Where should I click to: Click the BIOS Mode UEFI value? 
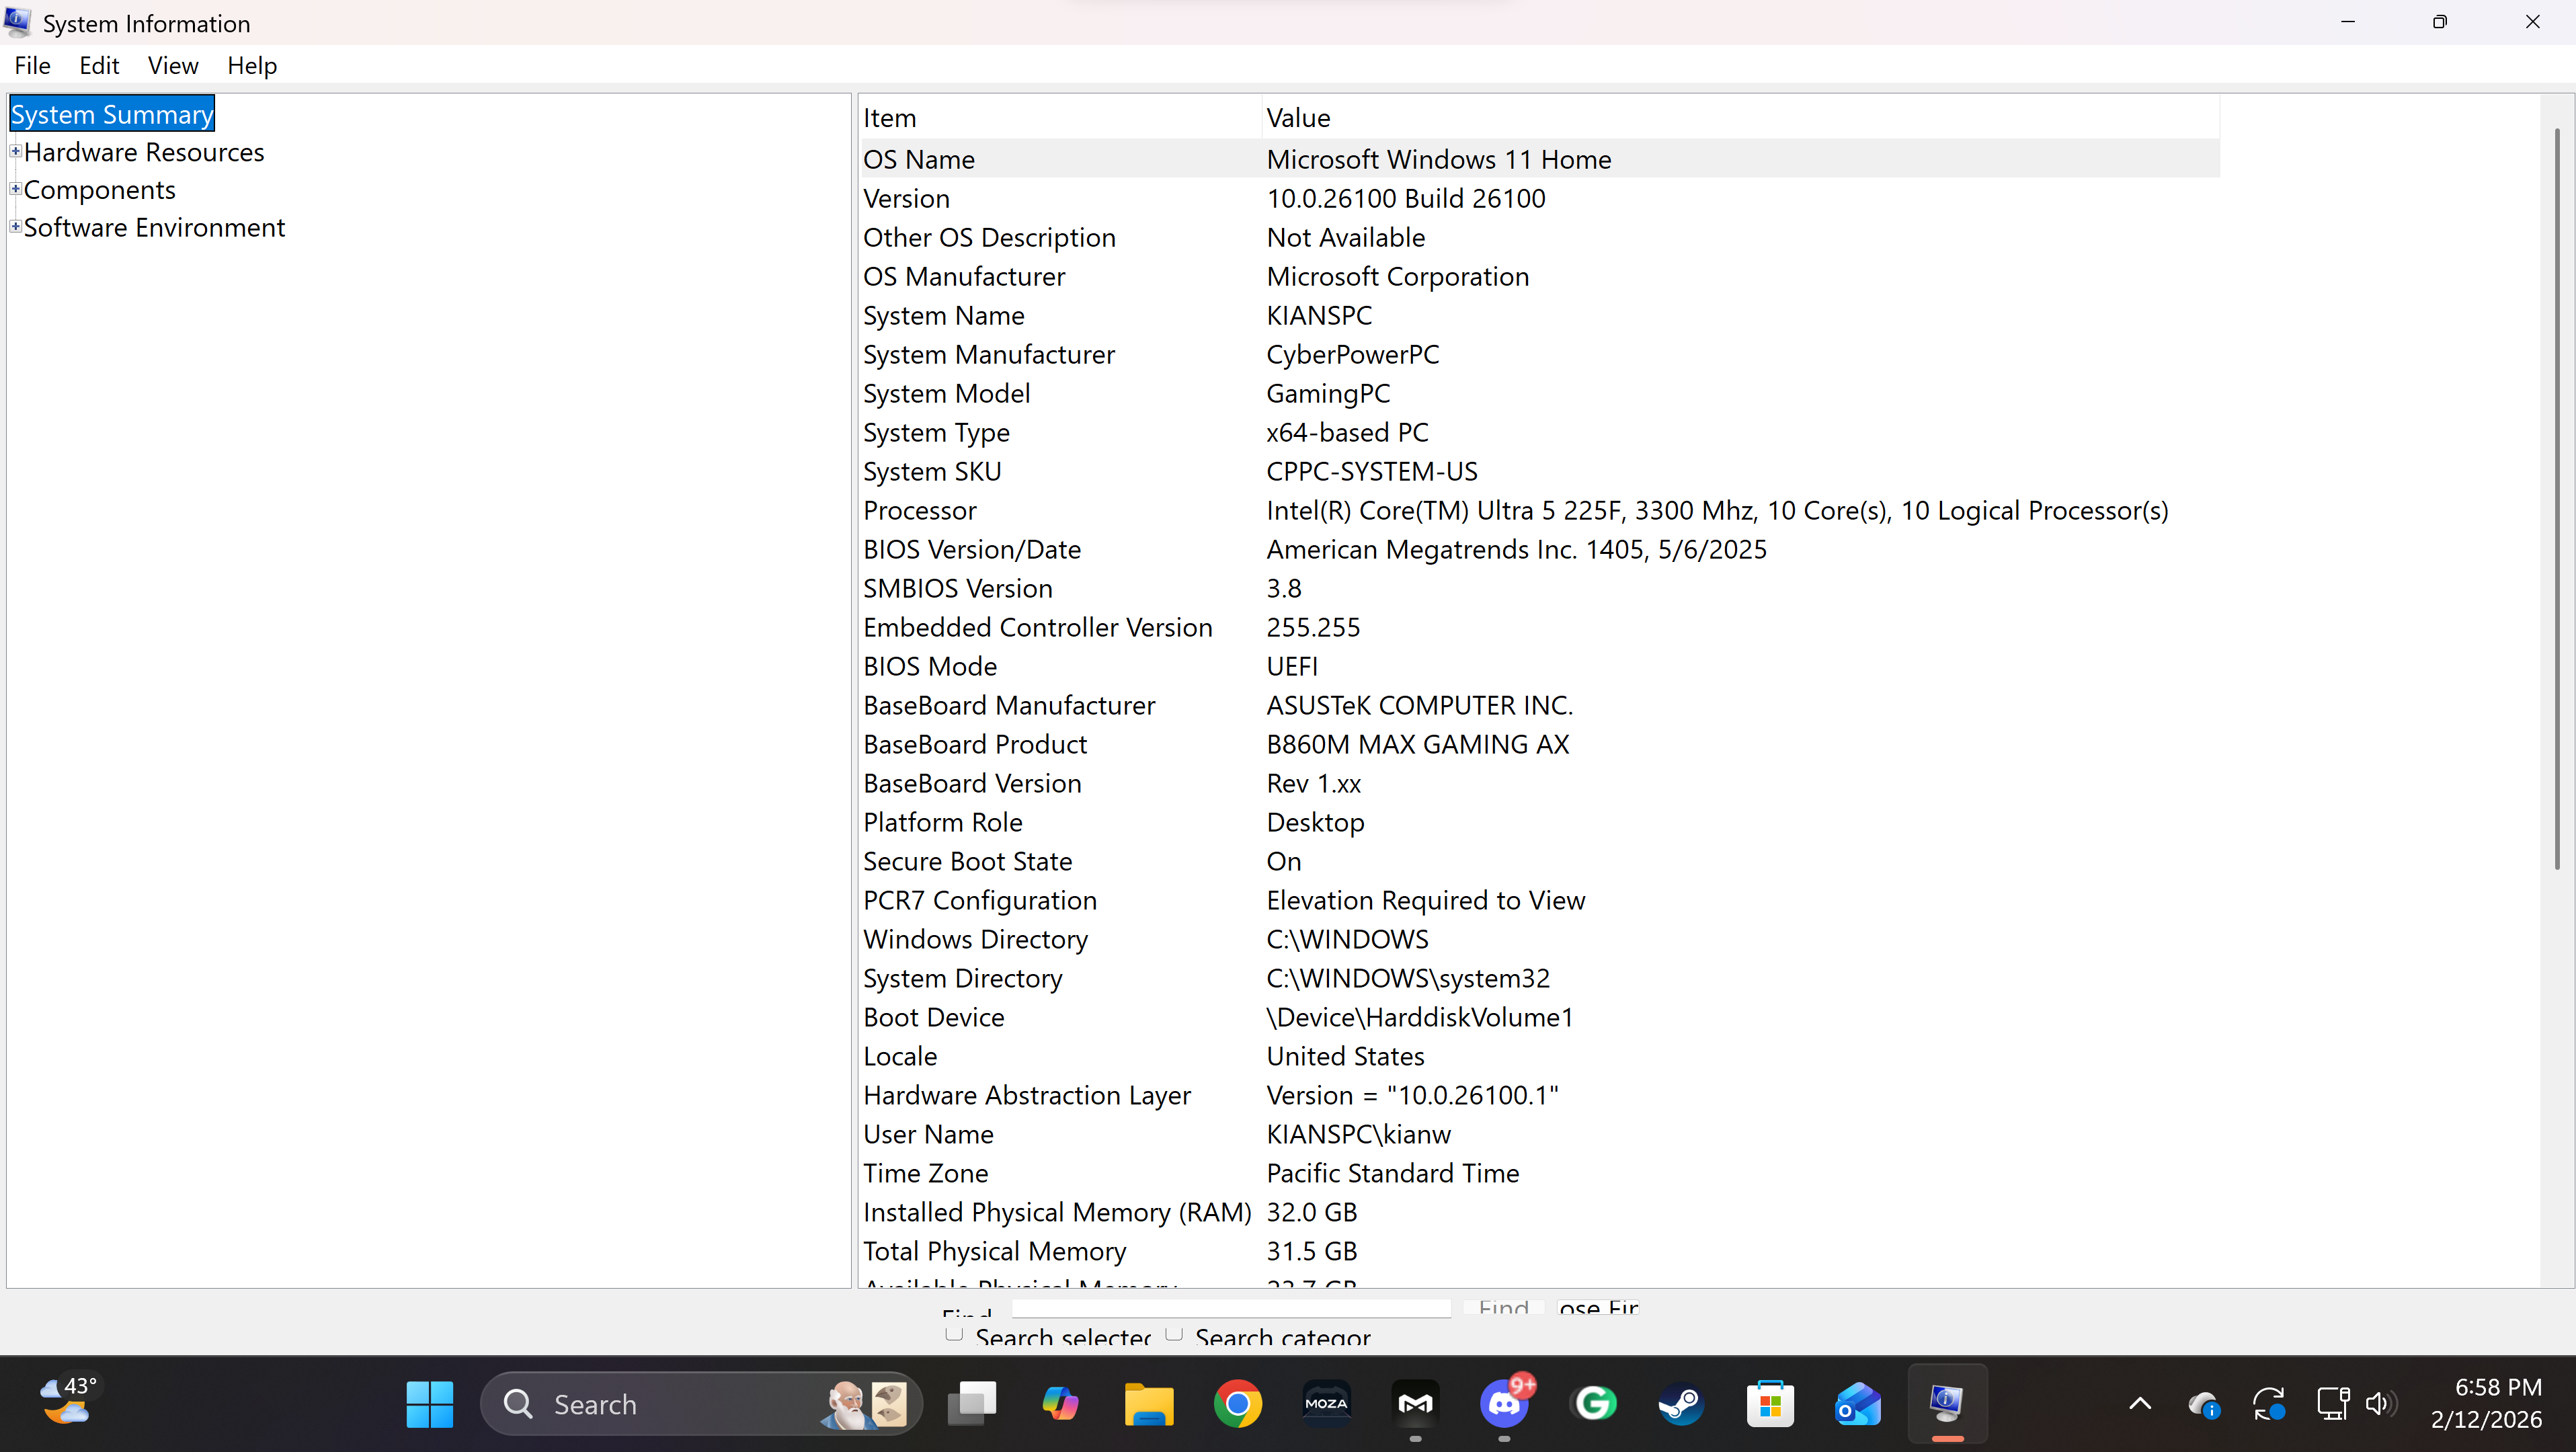(1292, 666)
